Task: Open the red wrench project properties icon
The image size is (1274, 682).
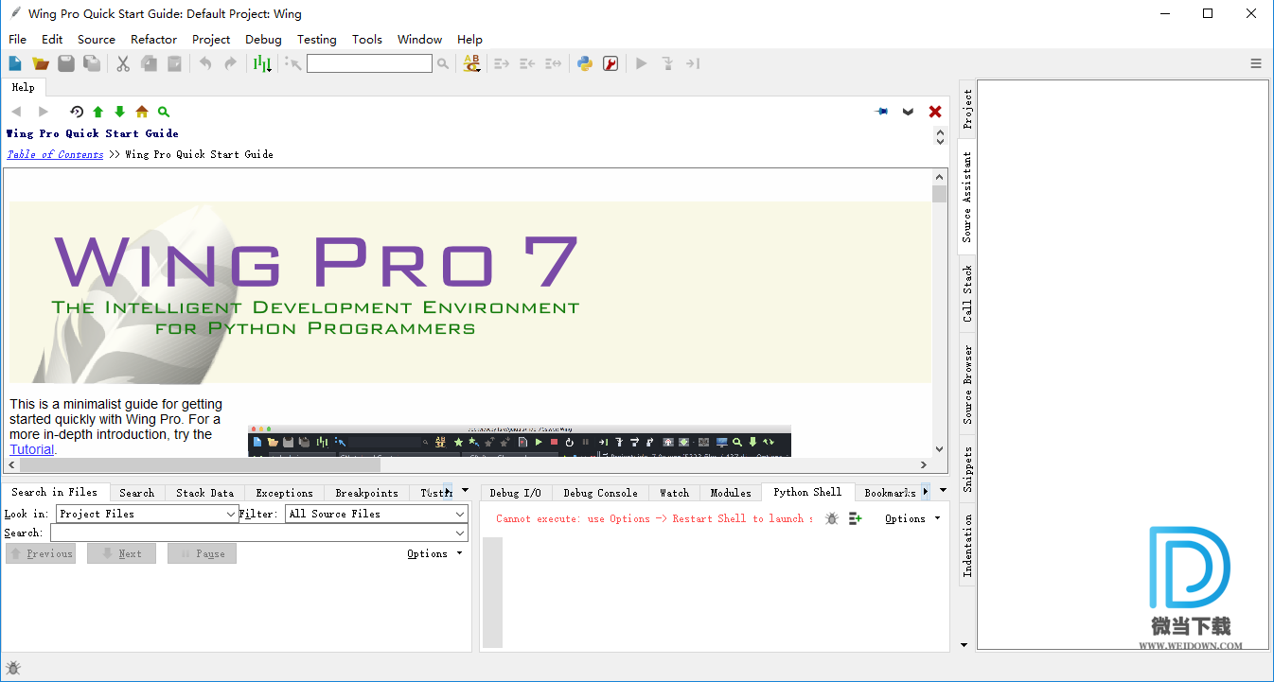Action: pyautogui.click(x=610, y=63)
